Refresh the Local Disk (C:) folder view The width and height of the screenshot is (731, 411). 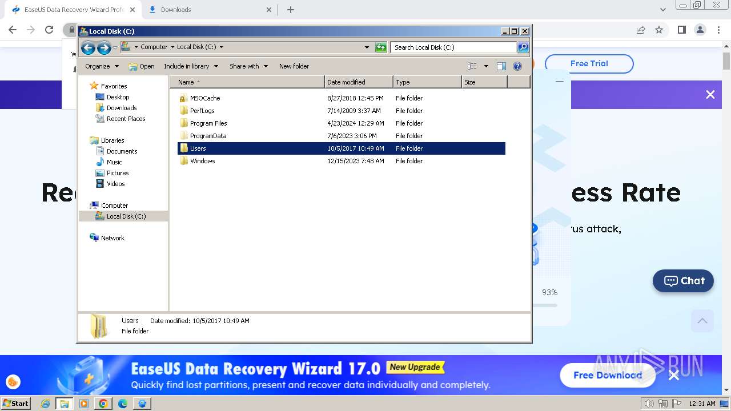click(x=381, y=47)
